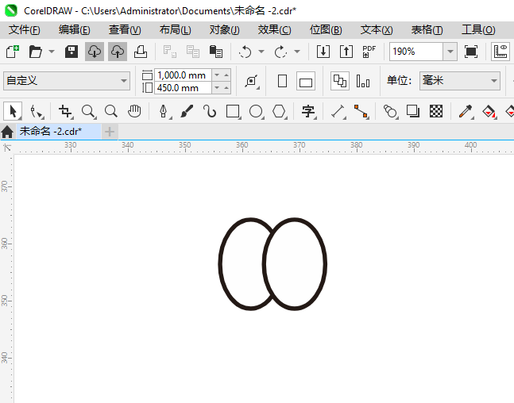Toggle Current page layout button
The height and width of the screenshot is (403, 514).
[x=363, y=81]
